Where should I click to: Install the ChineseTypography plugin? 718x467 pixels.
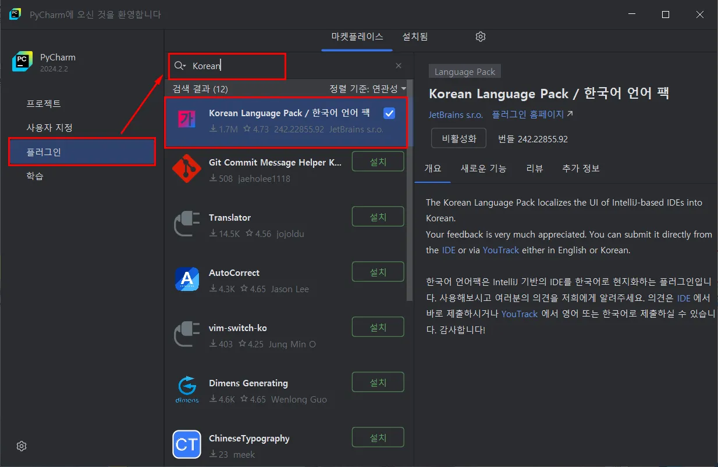378,437
